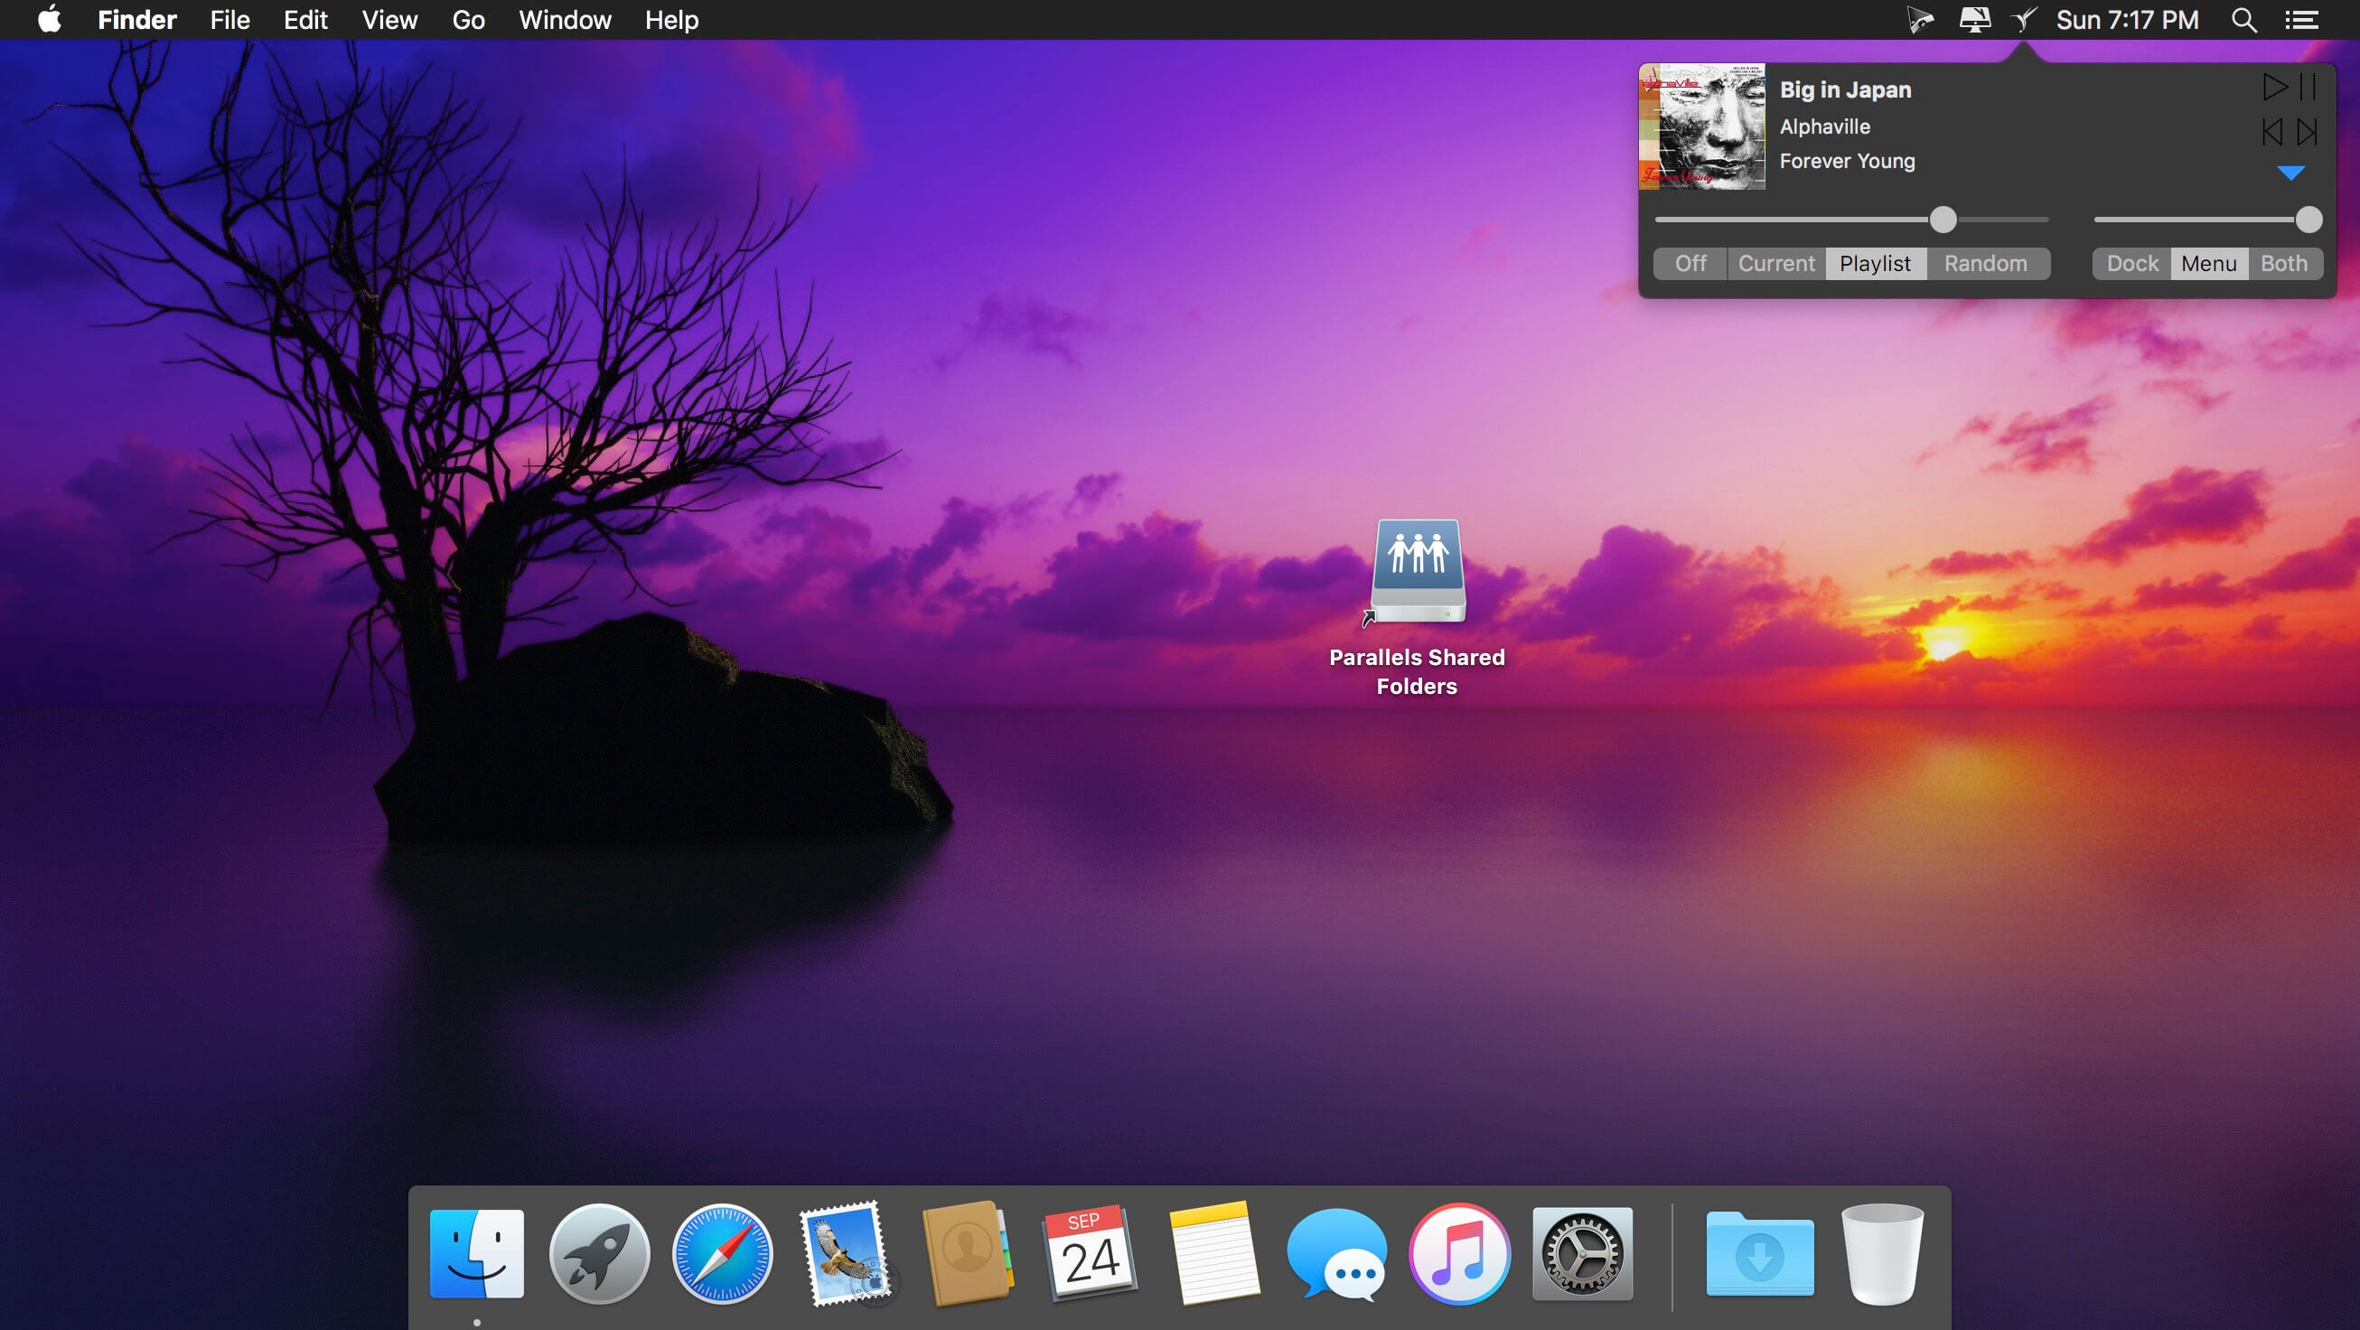Open the Window menu
The height and width of the screenshot is (1330, 2360).
[x=565, y=20]
